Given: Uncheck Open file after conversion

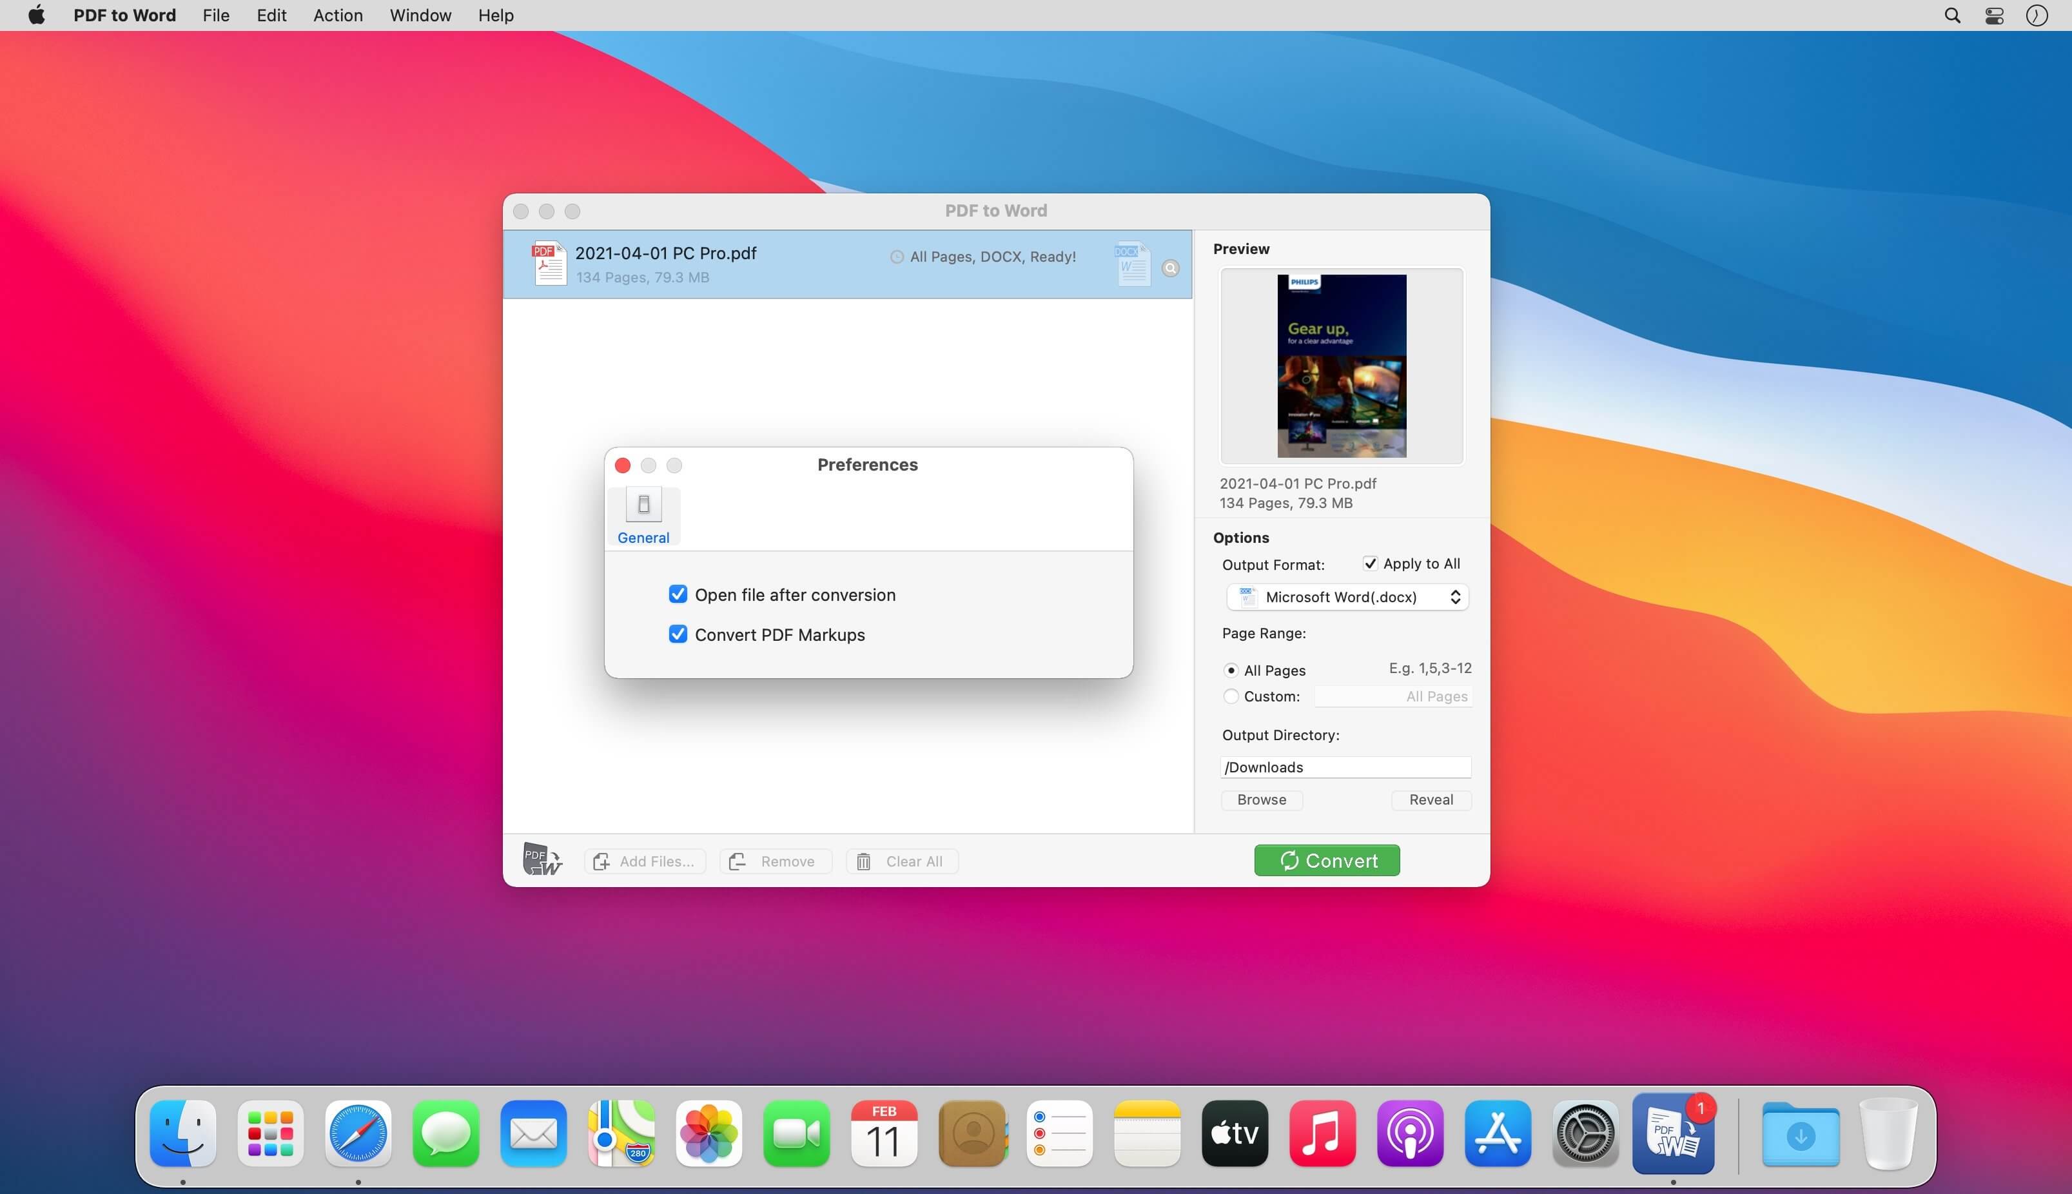Looking at the screenshot, I should click(678, 594).
